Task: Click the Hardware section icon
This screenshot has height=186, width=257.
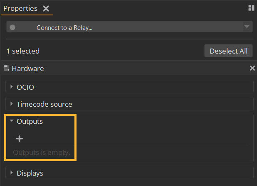Action: click(x=7, y=69)
